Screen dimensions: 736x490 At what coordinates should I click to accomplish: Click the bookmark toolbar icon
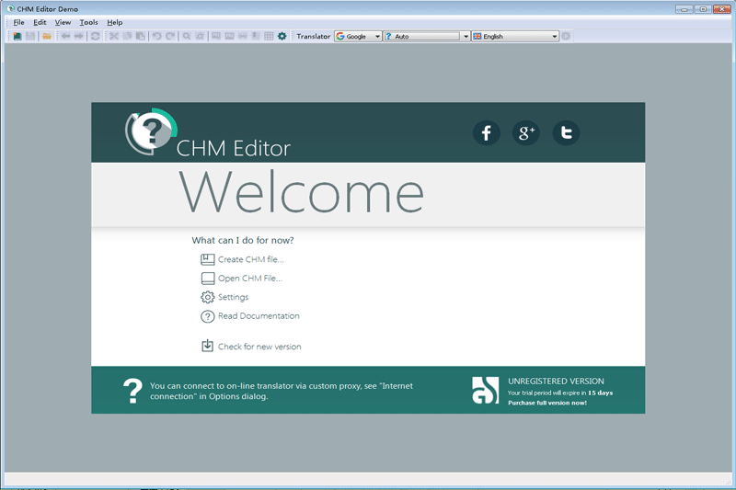tap(256, 36)
